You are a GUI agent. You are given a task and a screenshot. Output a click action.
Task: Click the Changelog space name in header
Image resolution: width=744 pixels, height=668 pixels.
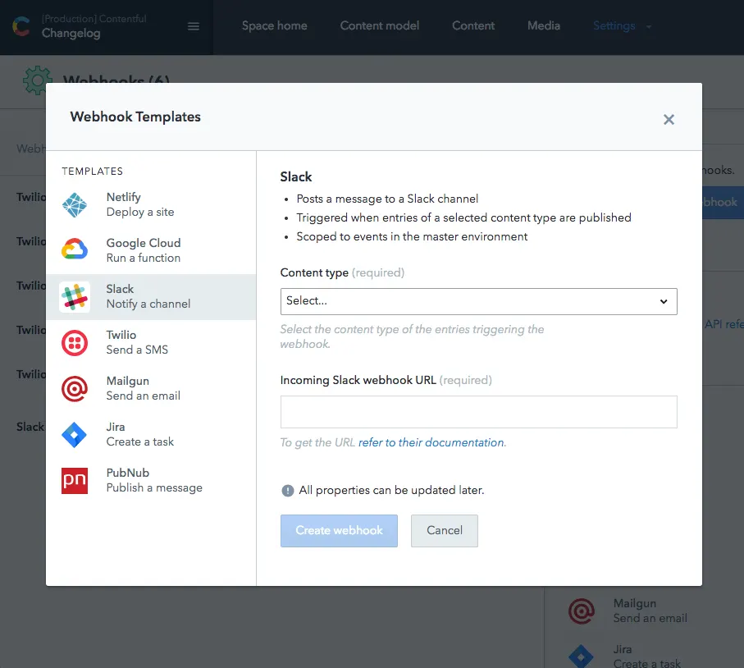pyautogui.click(x=71, y=33)
